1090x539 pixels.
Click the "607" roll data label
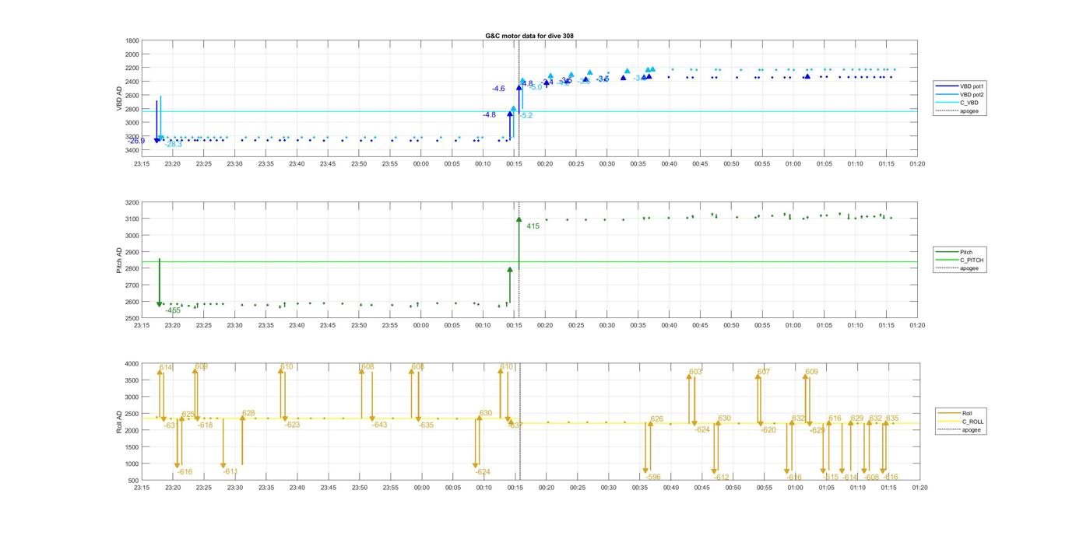[763, 372]
